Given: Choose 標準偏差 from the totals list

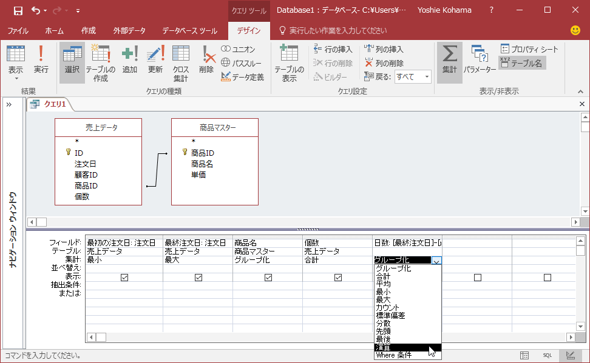Looking at the screenshot, I should pos(407,316).
